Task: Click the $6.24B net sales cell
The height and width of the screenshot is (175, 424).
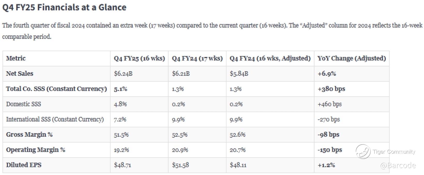Action: pos(123,74)
